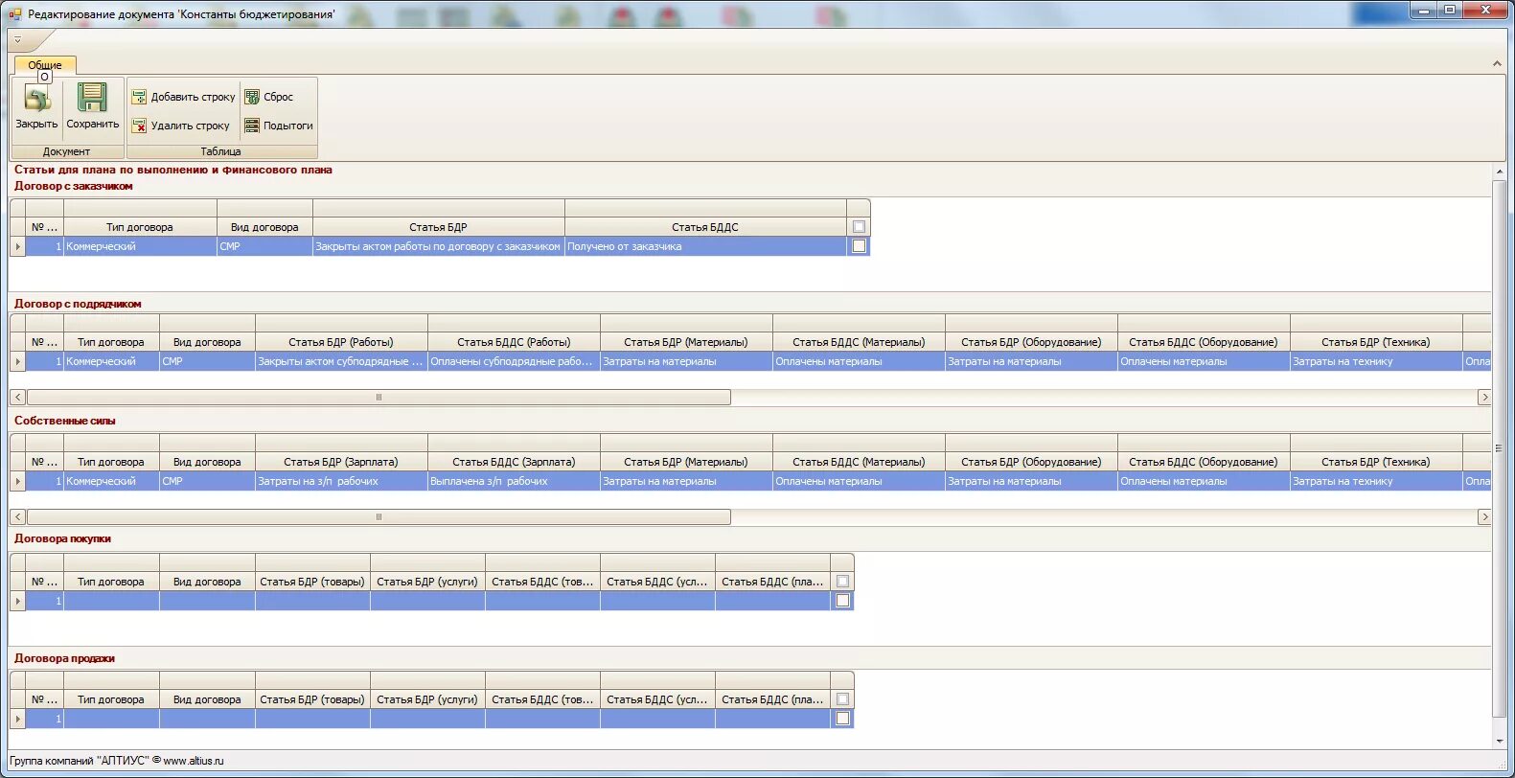This screenshot has height=778, width=1515.
Task: Click www.altius.ru in the status bar
Action: 194,761
